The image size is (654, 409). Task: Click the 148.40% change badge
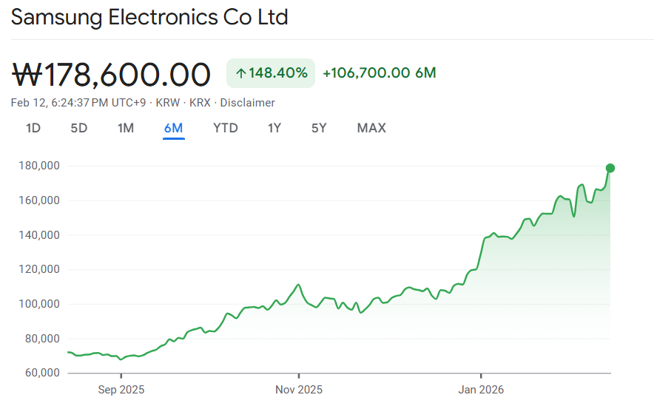point(271,73)
